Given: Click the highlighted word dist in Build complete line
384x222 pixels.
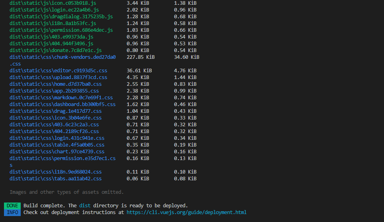Looking at the screenshot, I should 85,206.
